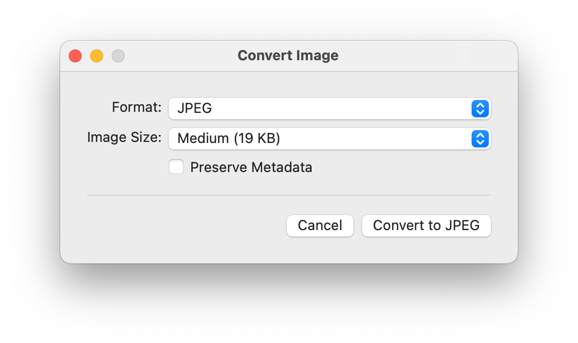
Task: Click the Preserve Metadata checkbox square
Action: [x=176, y=167]
